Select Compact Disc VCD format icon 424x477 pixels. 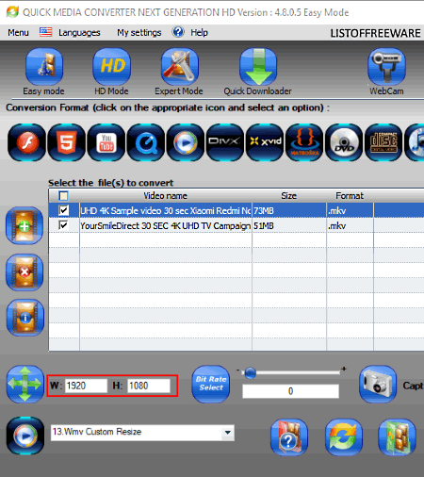click(x=383, y=142)
